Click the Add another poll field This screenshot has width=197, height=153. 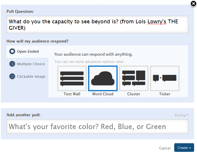(x=97, y=126)
